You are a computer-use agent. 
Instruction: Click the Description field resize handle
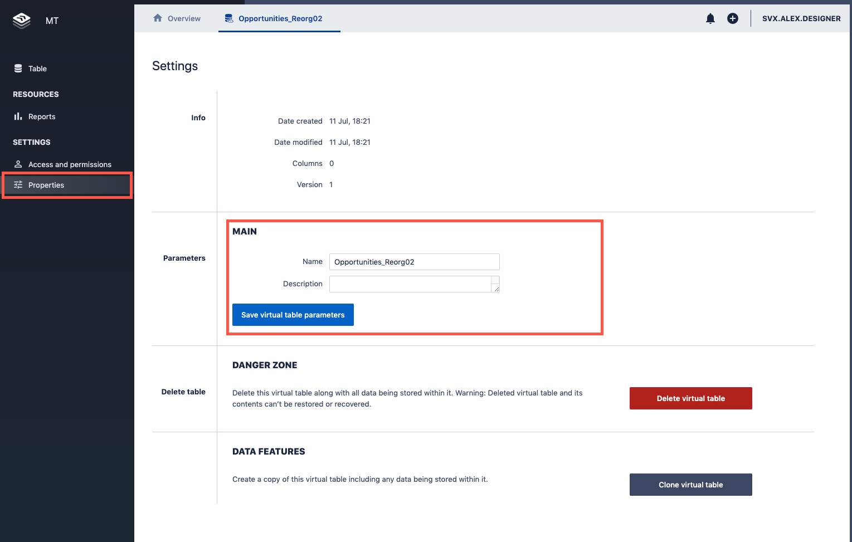(496, 289)
